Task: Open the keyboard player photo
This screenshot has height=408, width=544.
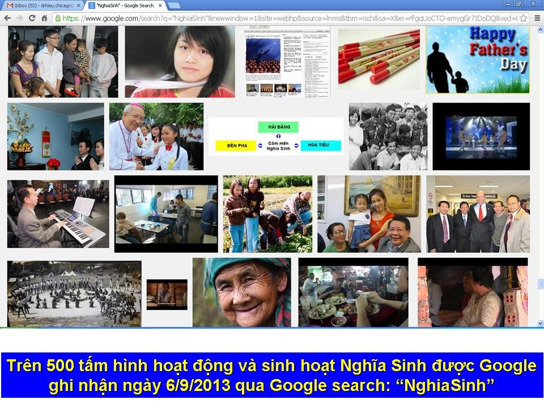Action: (58, 214)
